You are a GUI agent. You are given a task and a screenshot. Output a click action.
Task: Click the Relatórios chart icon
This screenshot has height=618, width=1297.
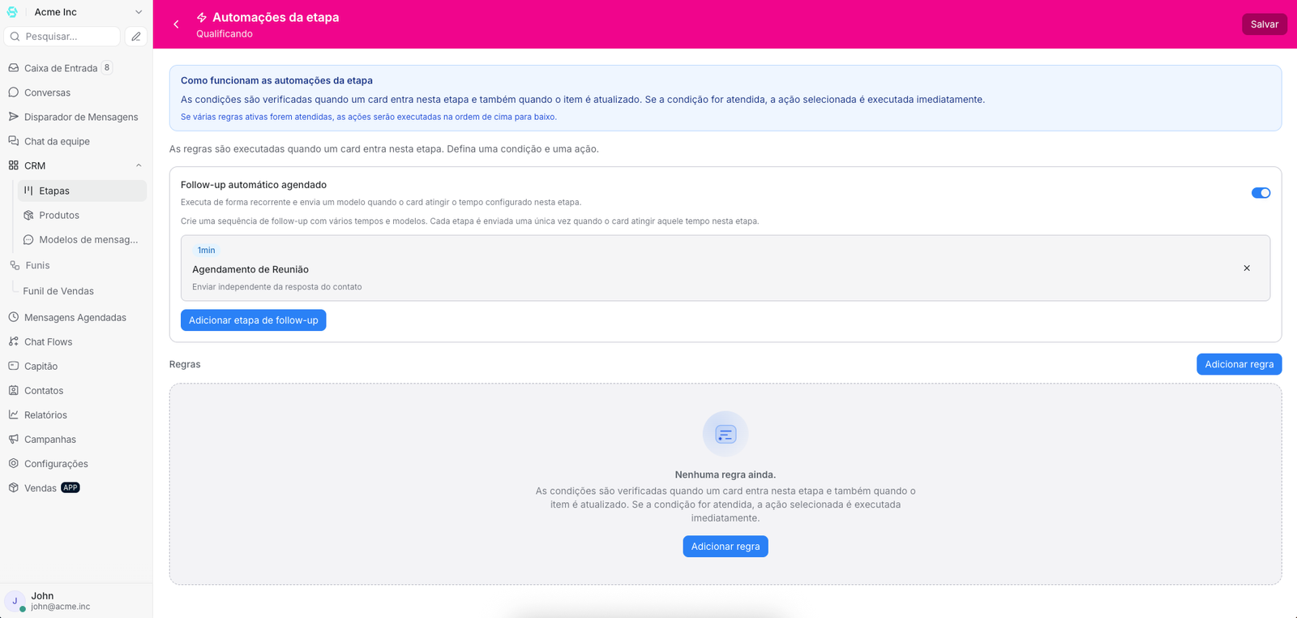click(14, 414)
